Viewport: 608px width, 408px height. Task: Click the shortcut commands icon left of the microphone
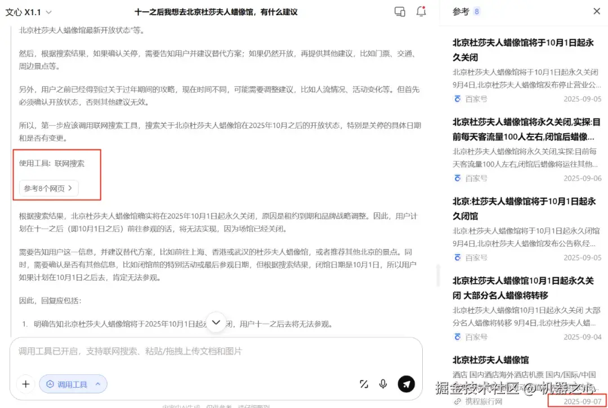[x=364, y=384]
